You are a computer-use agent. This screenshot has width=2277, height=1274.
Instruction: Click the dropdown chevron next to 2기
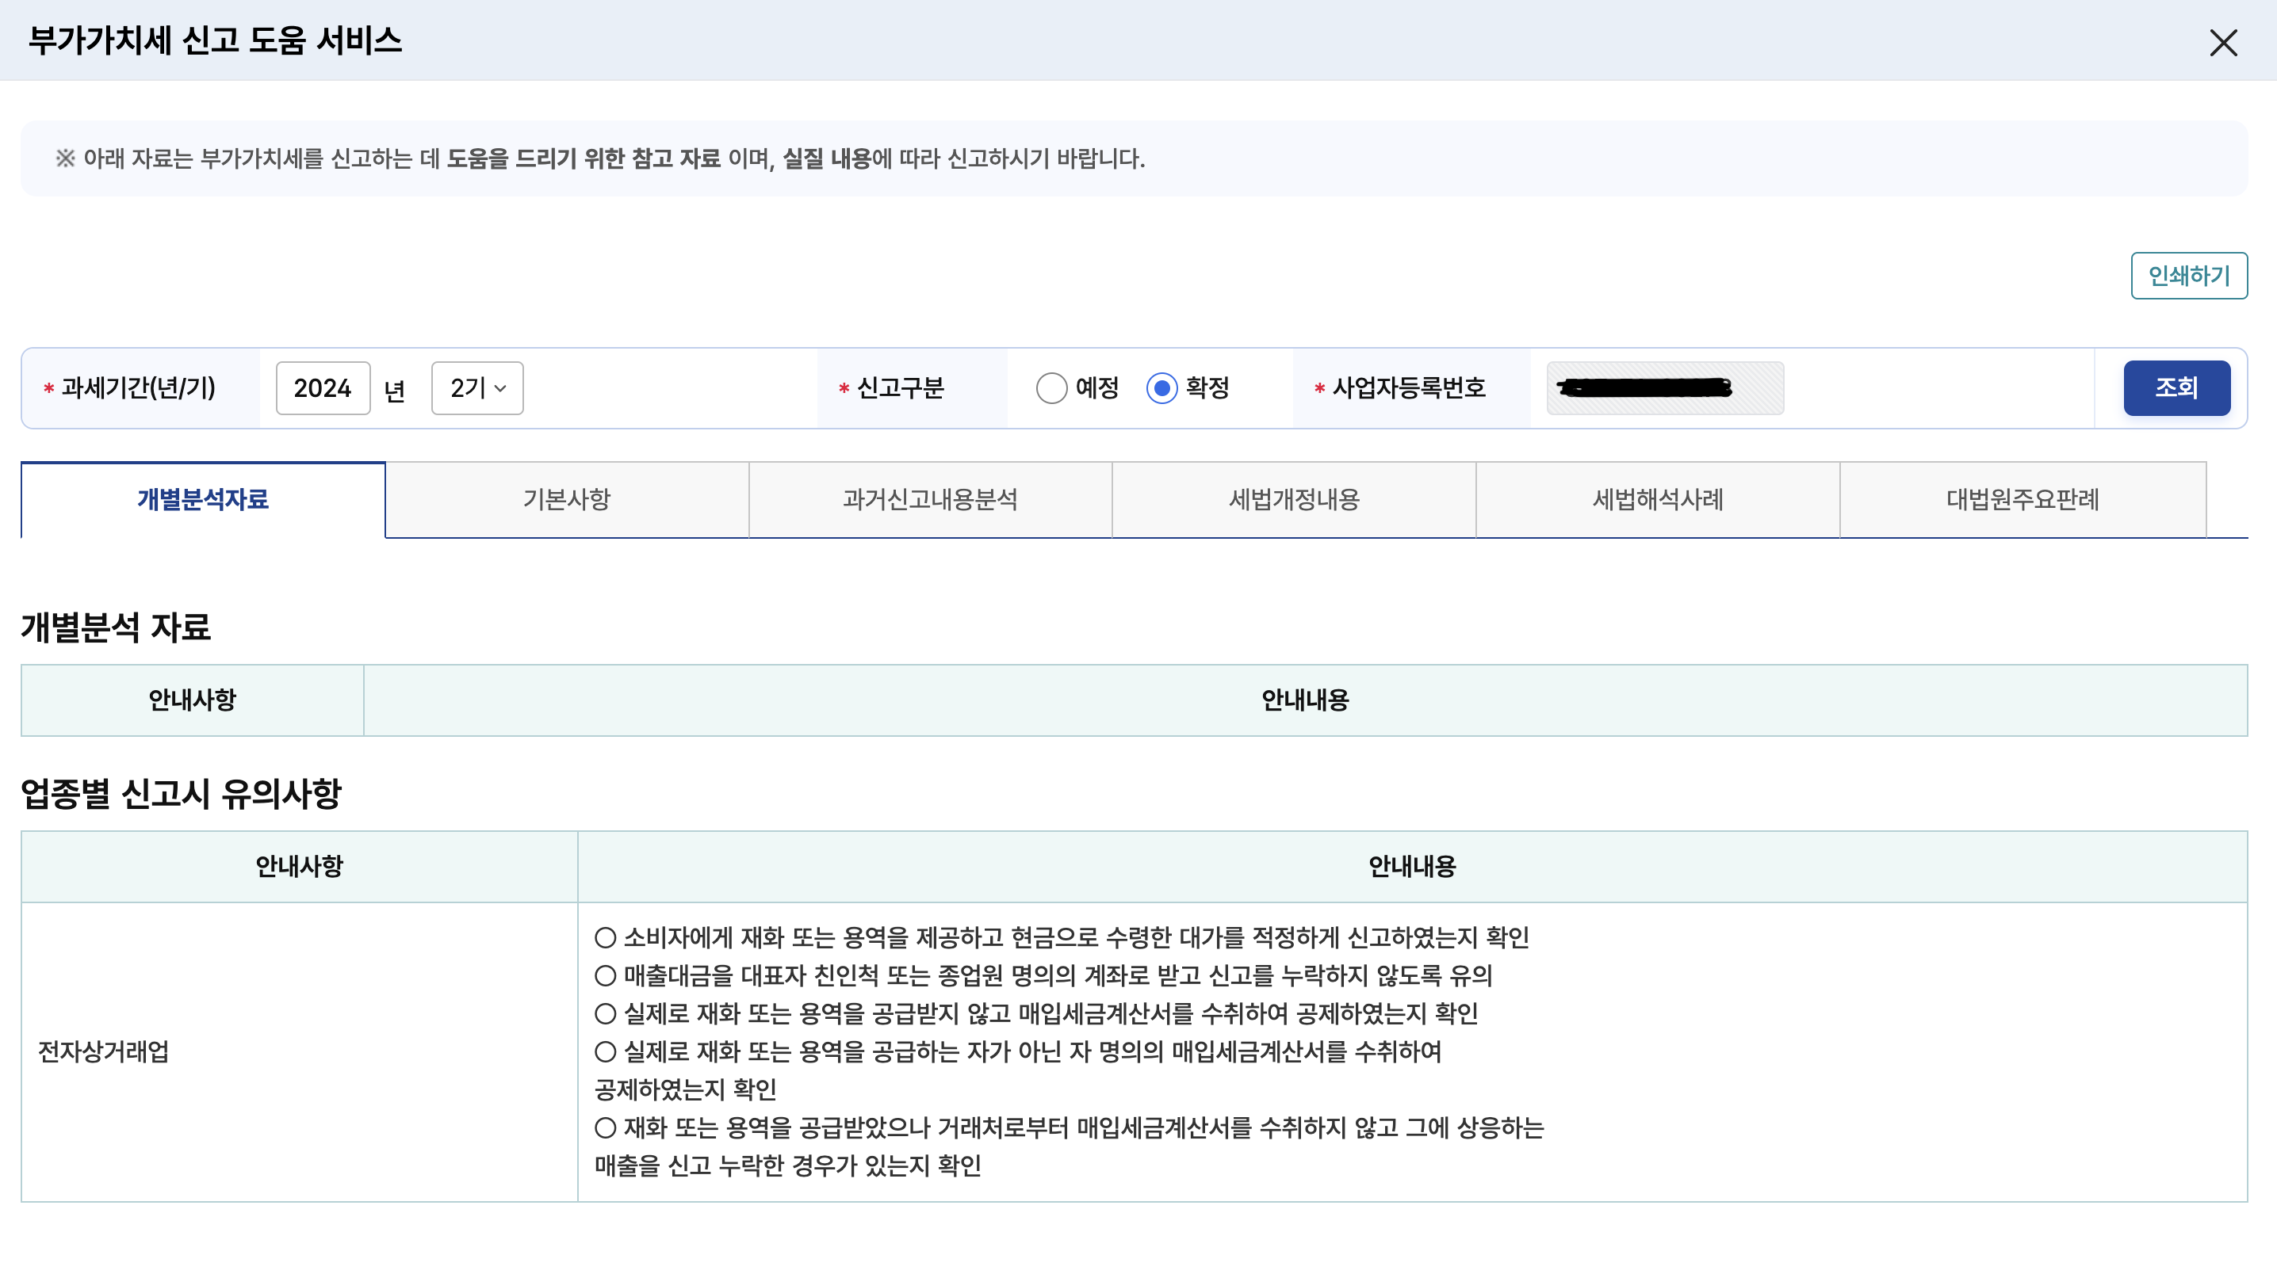click(x=500, y=389)
